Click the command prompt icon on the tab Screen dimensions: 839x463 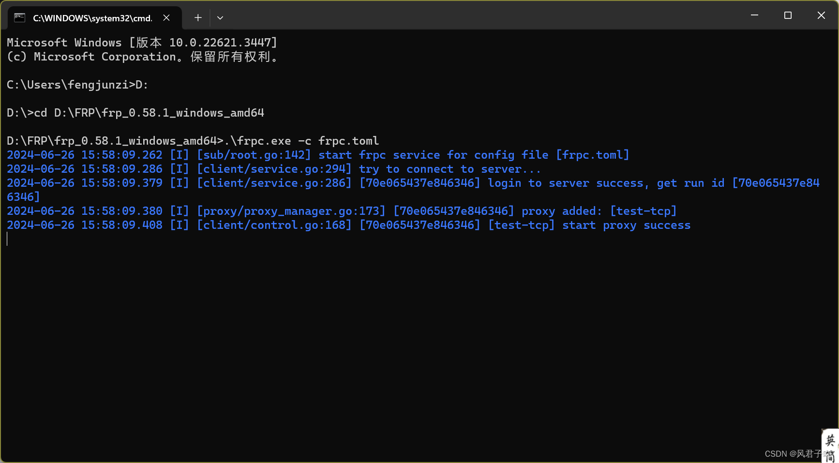tap(19, 17)
